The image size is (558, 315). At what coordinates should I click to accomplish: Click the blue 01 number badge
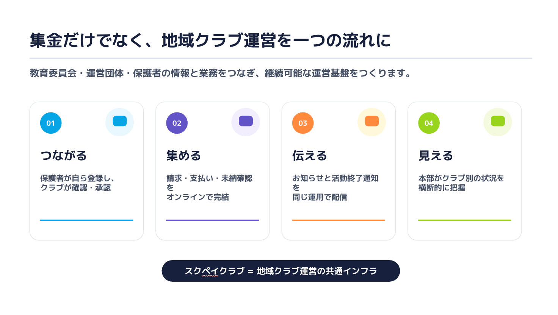pyautogui.click(x=51, y=123)
